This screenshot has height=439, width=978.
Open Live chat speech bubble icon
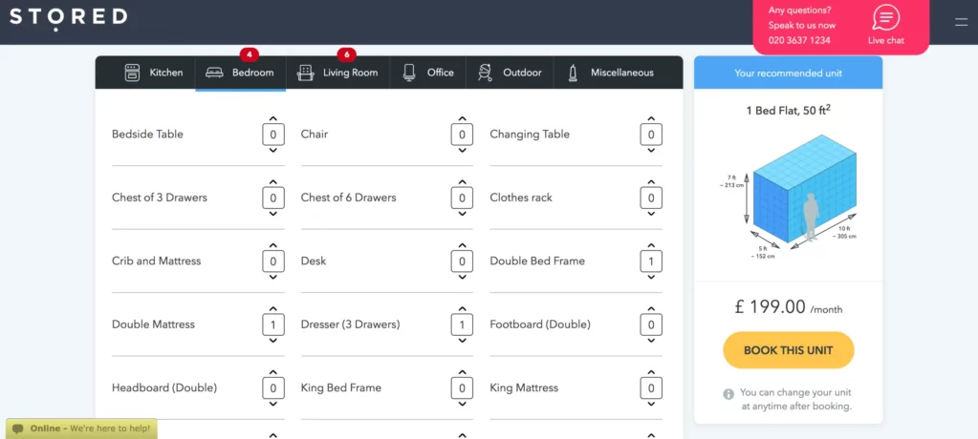[885, 18]
